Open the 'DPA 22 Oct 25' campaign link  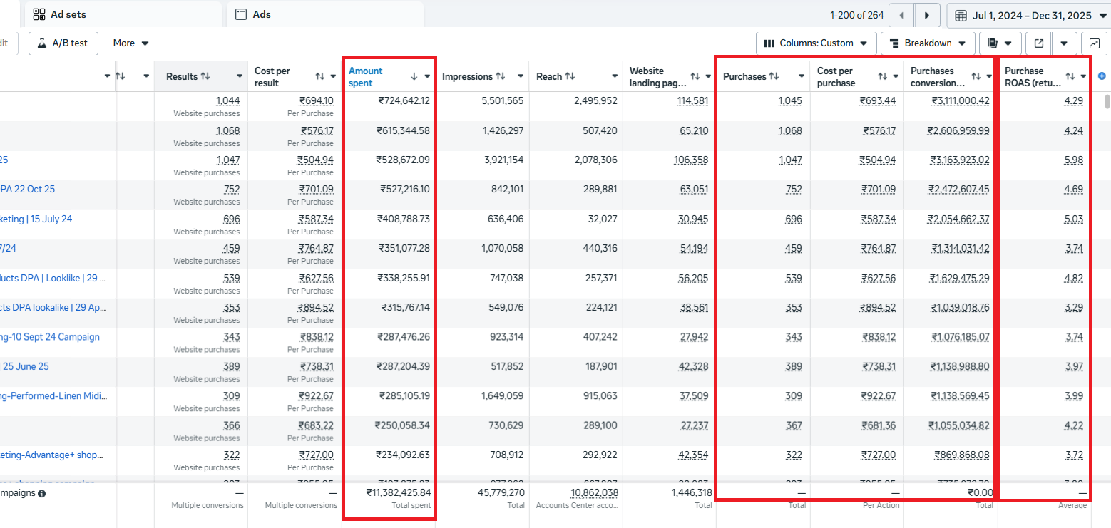(x=27, y=190)
